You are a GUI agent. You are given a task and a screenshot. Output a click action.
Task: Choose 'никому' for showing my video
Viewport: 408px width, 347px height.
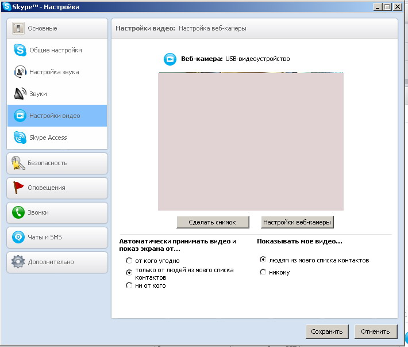263,272
